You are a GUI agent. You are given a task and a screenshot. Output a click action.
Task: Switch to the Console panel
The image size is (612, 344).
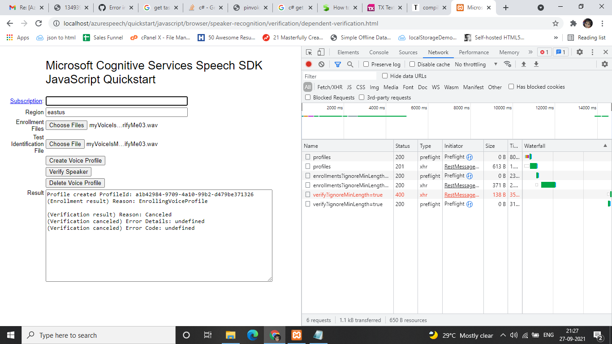379,52
